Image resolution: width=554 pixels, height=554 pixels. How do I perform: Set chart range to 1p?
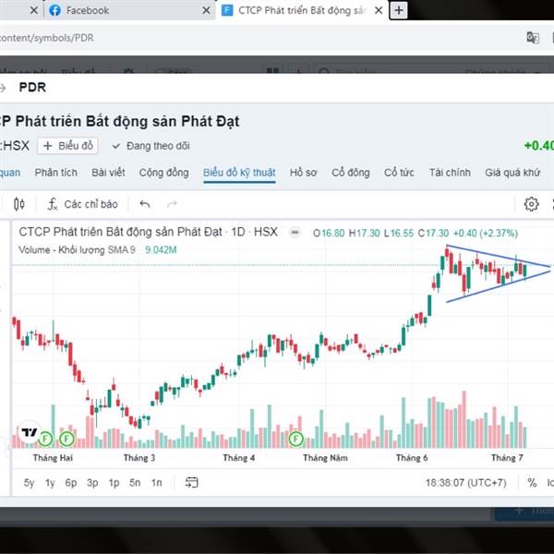tap(114, 483)
